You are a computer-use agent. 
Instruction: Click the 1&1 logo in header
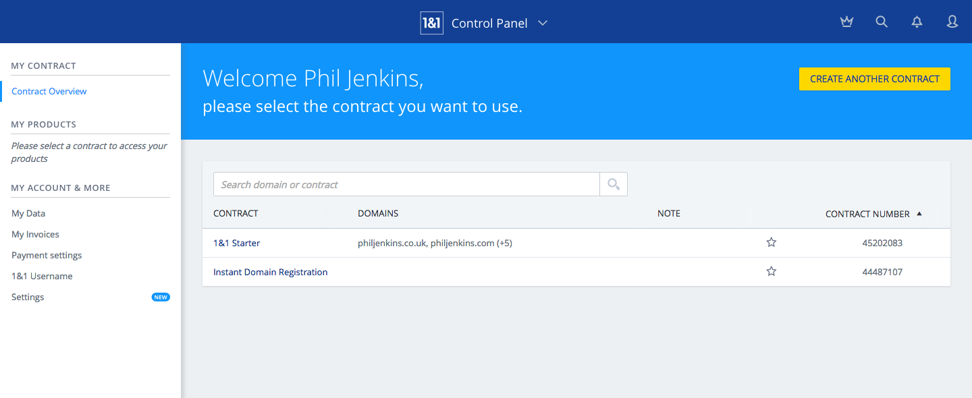pyautogui.click(x=431, y=23)
